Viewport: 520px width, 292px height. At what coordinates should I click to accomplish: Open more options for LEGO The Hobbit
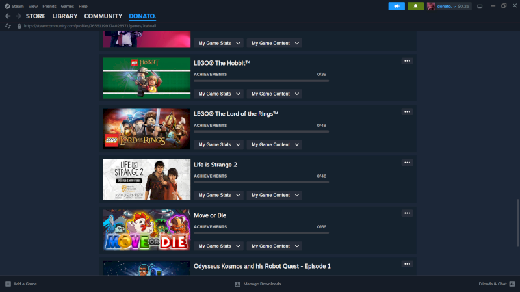pyautogui.click(x=408, y=61)
